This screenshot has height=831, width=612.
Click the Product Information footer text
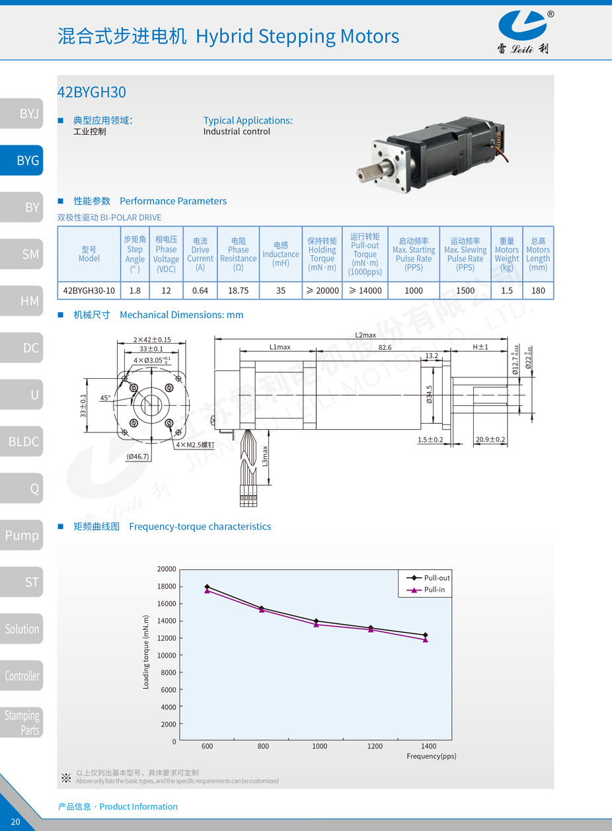pyautogui.click(x=118, y=807)
